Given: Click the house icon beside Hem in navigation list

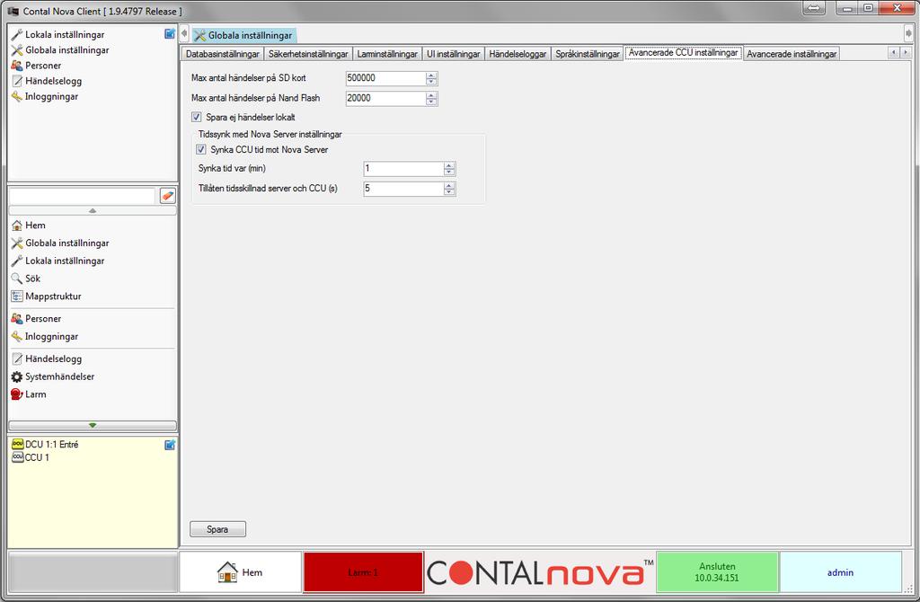Looking at the screenshot, I should click(x=17, y=226).
